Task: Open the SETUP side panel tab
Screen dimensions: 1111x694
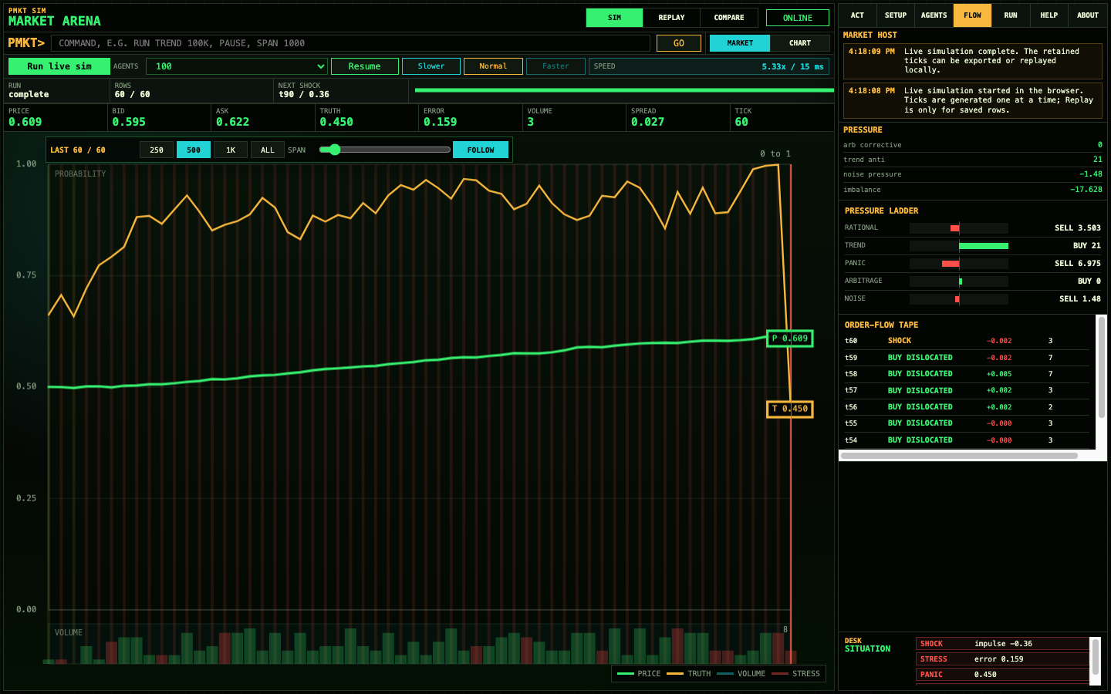Action: pyautogui.click(x=896, y=15)
